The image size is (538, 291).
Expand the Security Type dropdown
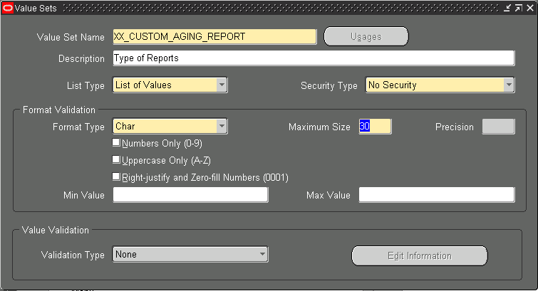pos(509,85)
